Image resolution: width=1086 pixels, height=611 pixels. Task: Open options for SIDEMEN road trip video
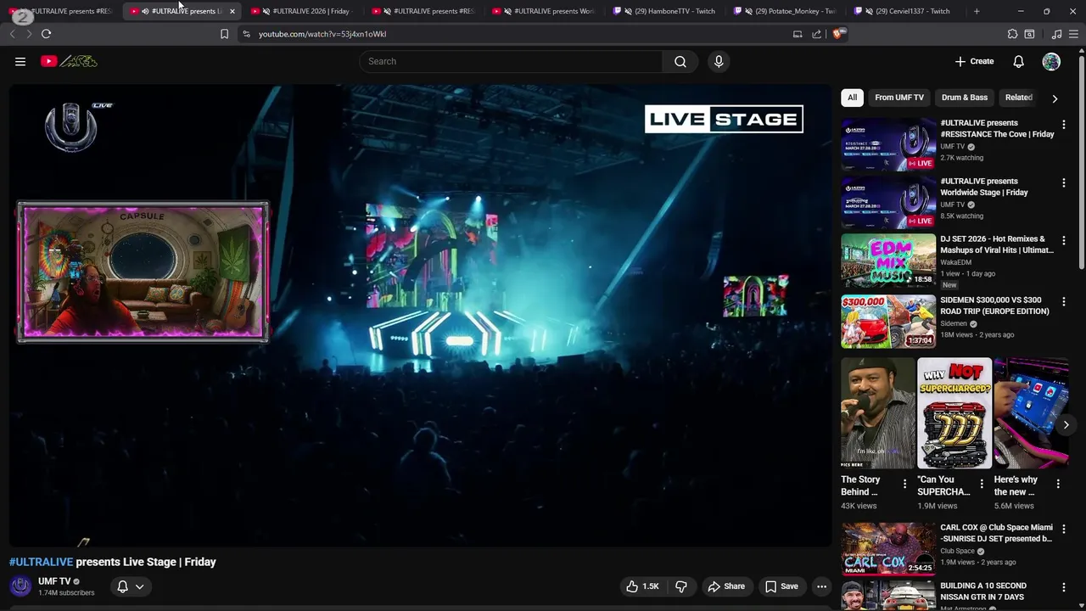pyautogui.click(x=1063, y=301)
